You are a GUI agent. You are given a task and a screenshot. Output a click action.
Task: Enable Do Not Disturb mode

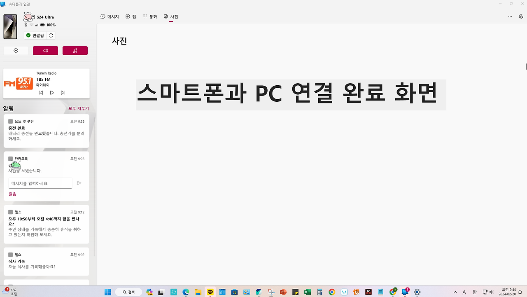click(x=16, y=50)
